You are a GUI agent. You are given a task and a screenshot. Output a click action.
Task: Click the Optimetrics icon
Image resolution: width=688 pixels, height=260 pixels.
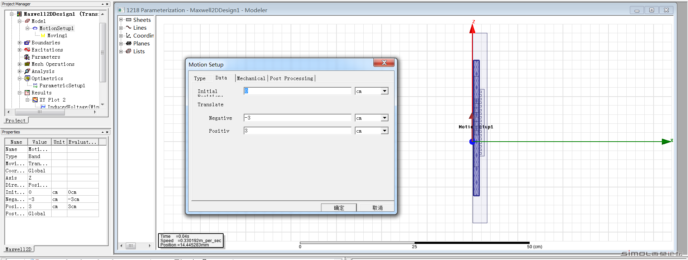pyautogui.click(x=27, y=78)
